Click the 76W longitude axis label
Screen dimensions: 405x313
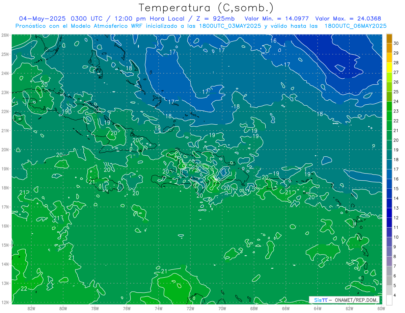[x=127, y=308]
